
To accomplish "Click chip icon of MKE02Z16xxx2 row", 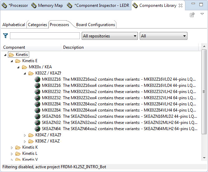I will point(37,79).
